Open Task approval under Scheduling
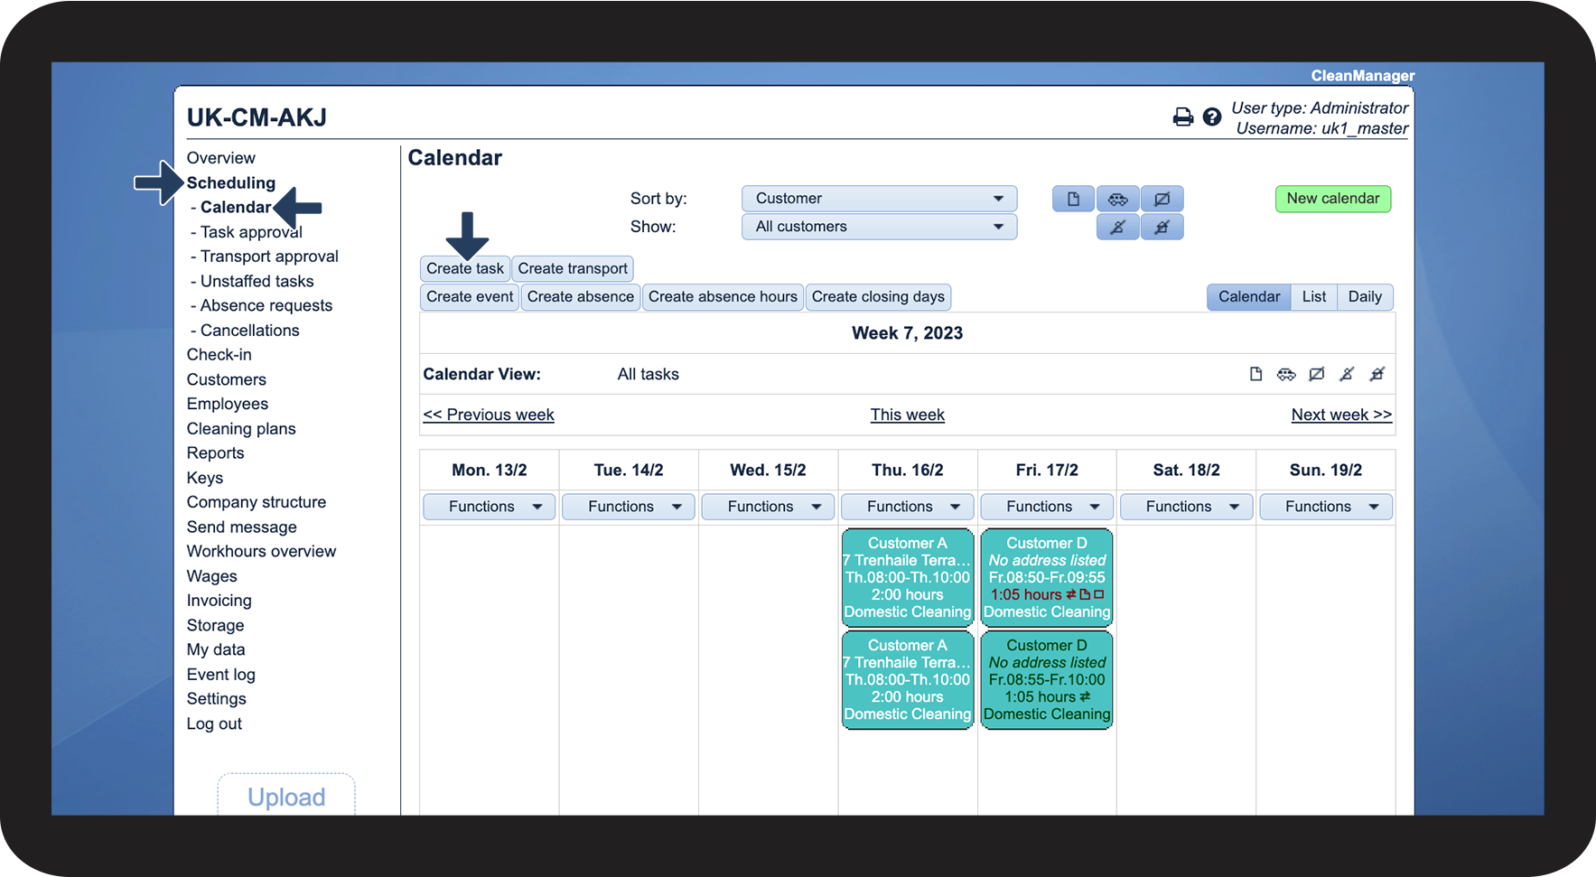 tap(251, 232)
